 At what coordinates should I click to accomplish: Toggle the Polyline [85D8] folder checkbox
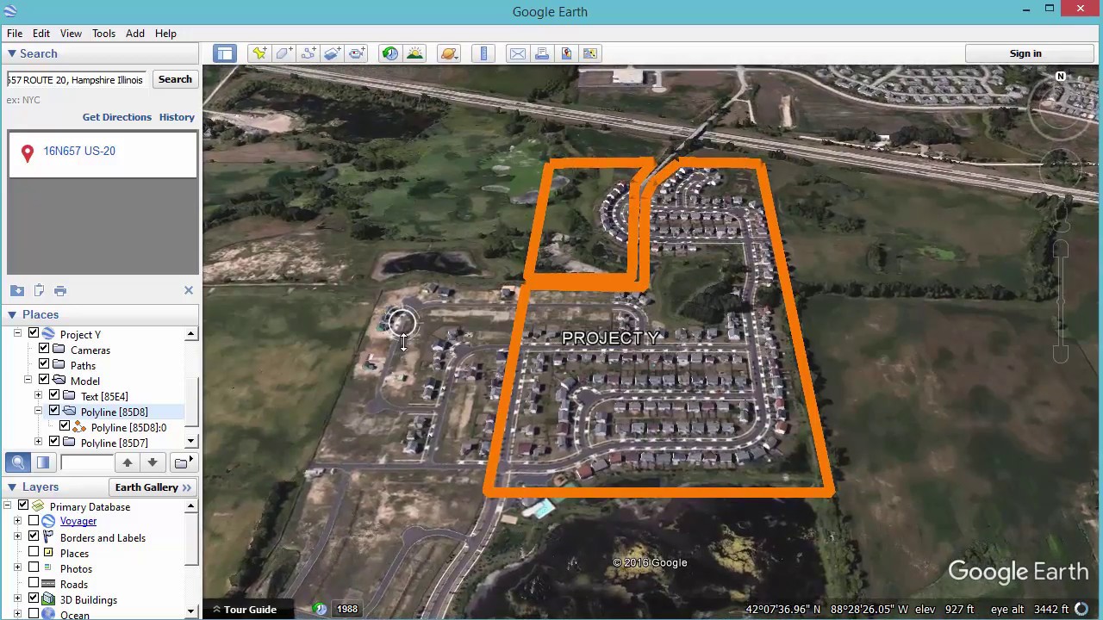(x=54, y=411)
